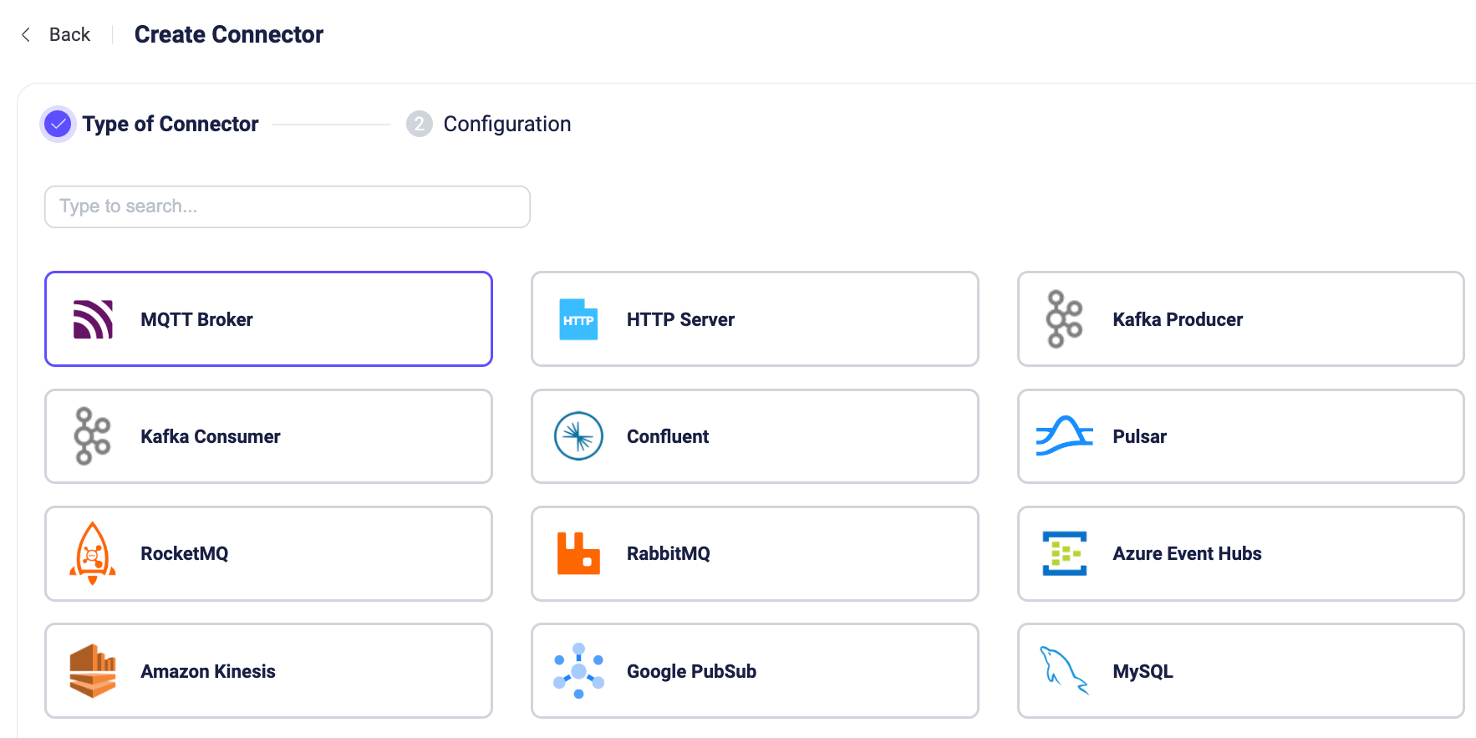This screenshot has height=738, width=1476.
Task: Click the Azure Event Hubs icon
Action: pyautogui.click(x=1064, y=553)
